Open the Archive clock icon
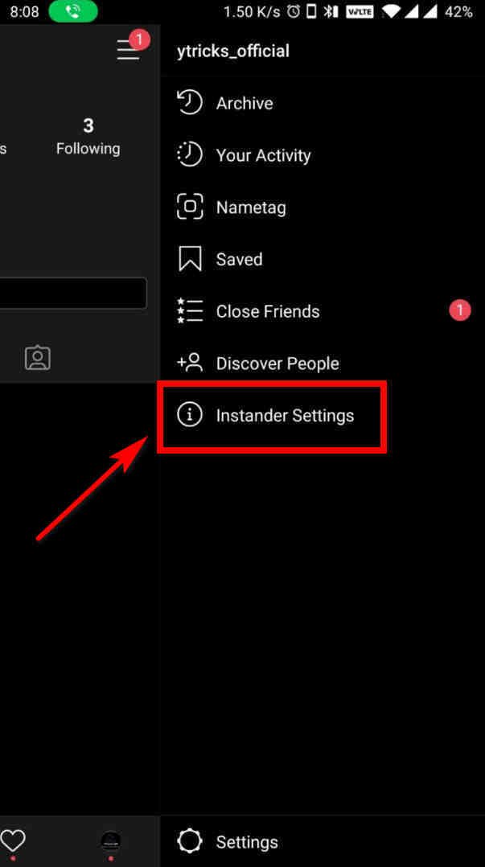 pyautogui.click(x=190, y=103)
